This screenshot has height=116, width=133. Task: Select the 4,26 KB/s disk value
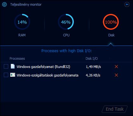(93, 75)
